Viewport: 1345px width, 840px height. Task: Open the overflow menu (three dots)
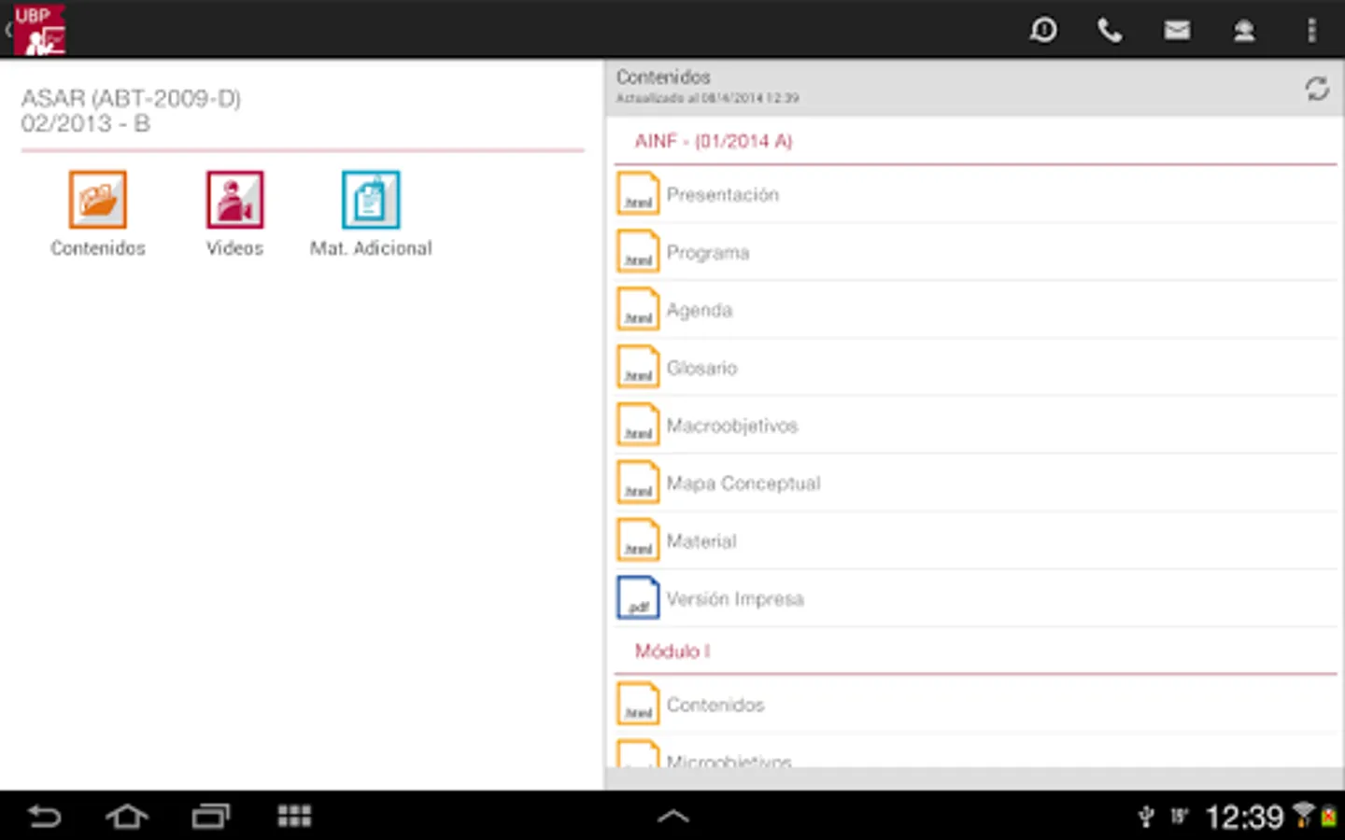(1311, 31)
